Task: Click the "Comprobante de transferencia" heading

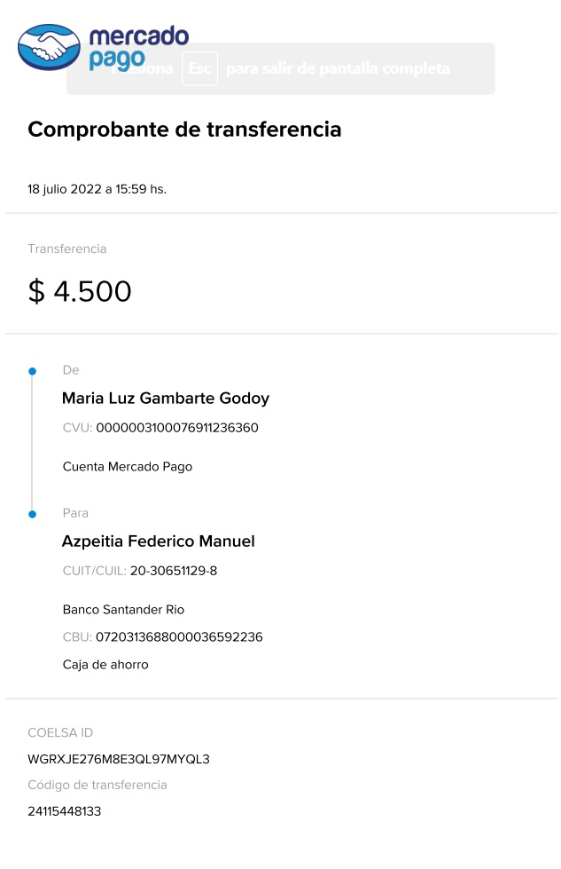Action: (184, 130)
